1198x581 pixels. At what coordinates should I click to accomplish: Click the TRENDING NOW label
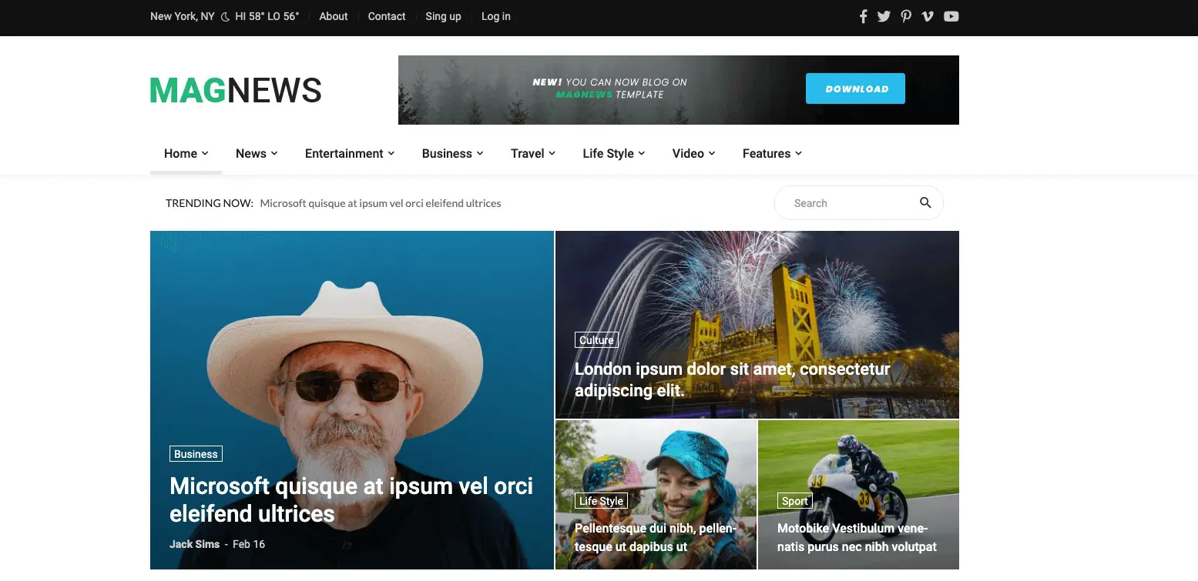coord(210,203)
